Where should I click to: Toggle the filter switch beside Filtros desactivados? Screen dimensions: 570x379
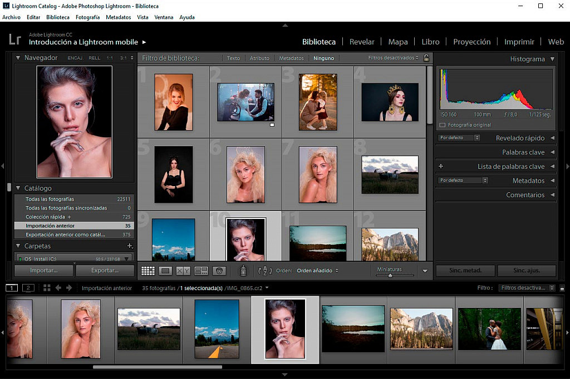(562, 288)
